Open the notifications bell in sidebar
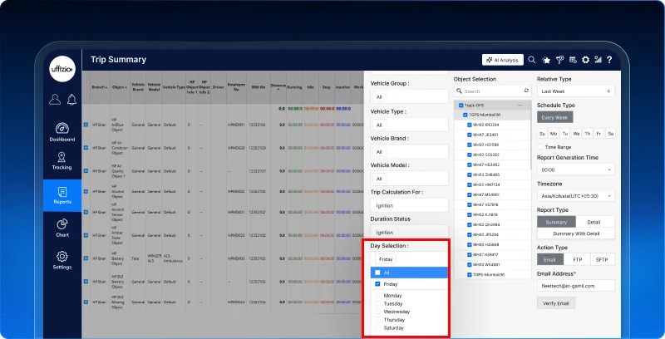Viewport: 665px width, 339px height. click(x=71, y=99)
